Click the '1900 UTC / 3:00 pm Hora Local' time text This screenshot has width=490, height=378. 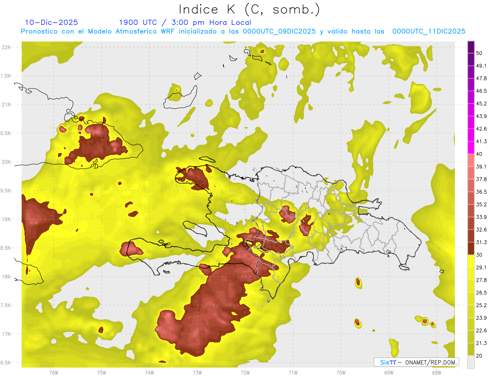185,22
